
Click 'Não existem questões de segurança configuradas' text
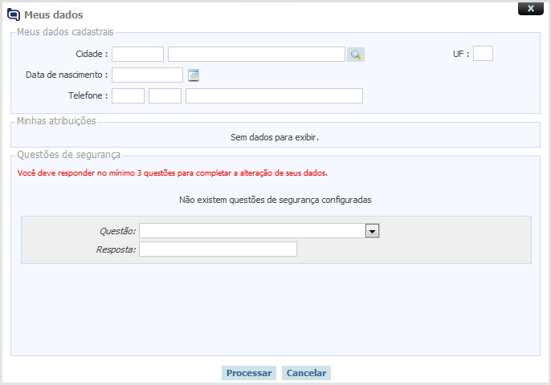click(275, 200)
